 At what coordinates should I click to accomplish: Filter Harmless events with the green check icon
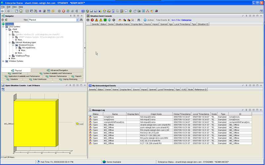tap(105, 20)
